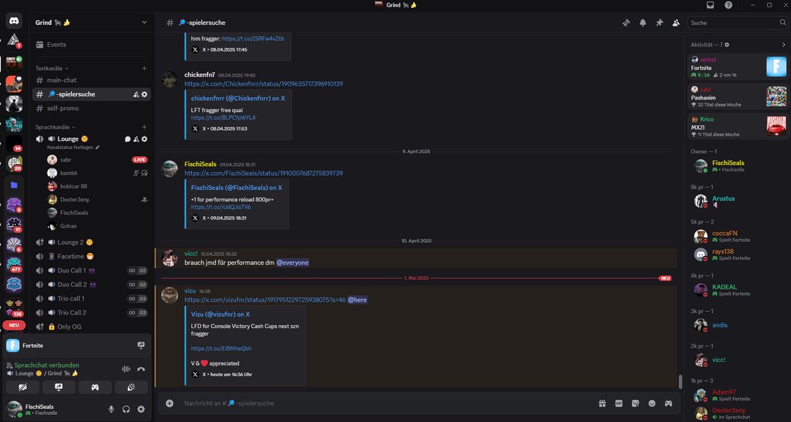The image size is (791, 422).
Task: View pinned messages
Action: 659,22
